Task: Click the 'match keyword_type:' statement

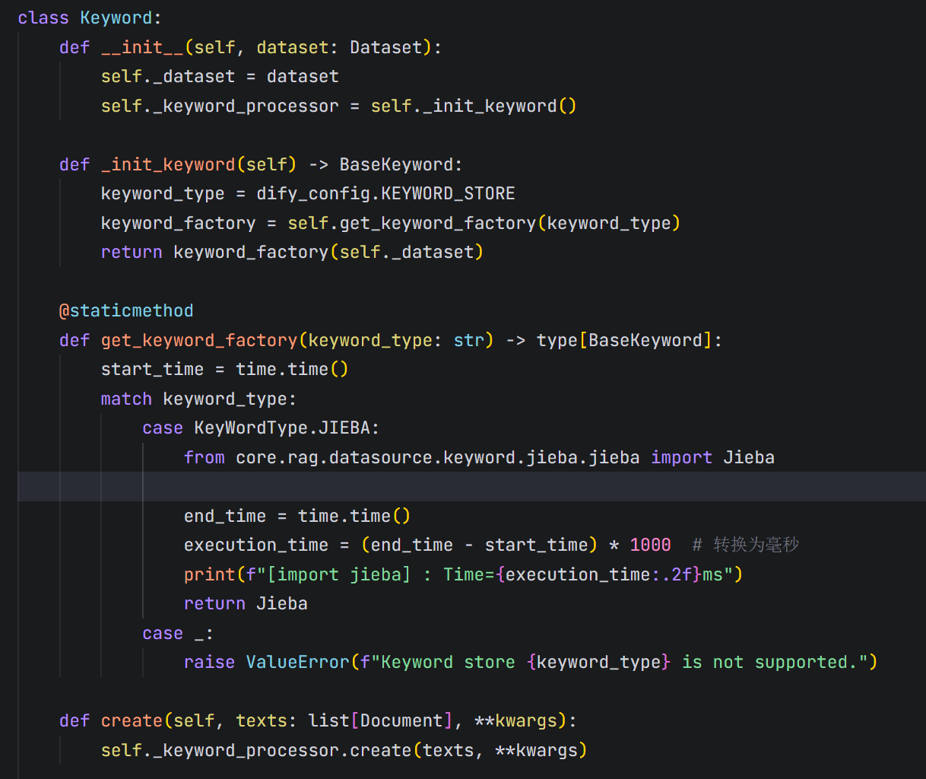Action: 198,399
